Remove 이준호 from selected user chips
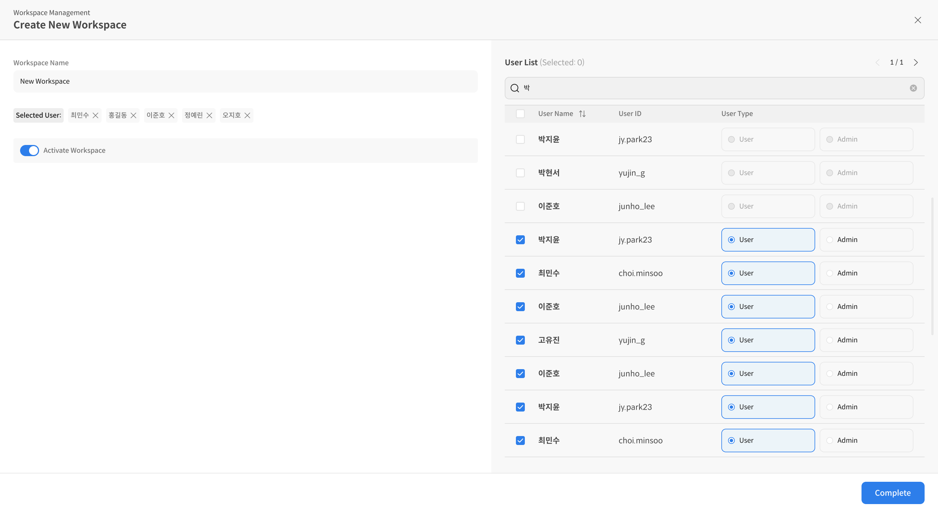This screenshot has width=938, height=513. 172,115
